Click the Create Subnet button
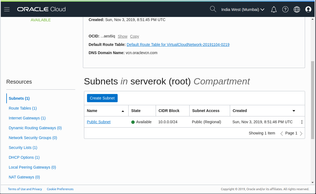The image size is (316, 194). 102,98
